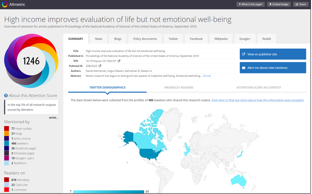The width and height of the screenshot is (312, 194).
Task: View article on publisher site
Action: point(273,54)
